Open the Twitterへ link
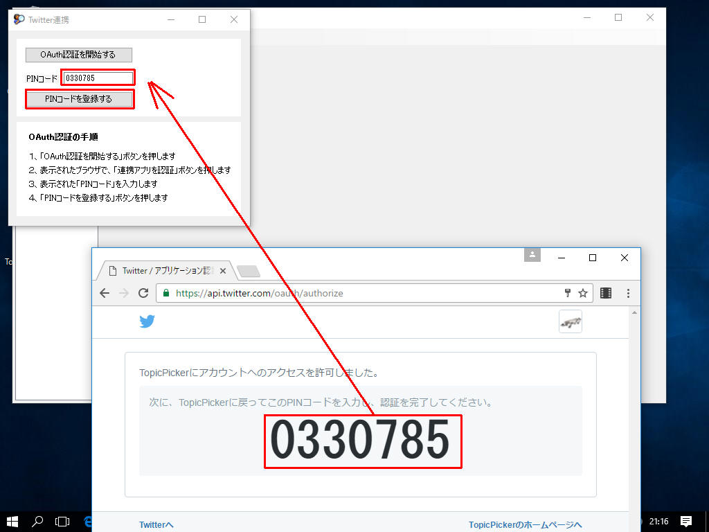709x532 pixels. pyautogui.click(x=156, y=525)
